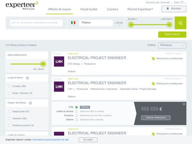Image resolution: width=192 pixels, height=144 pixels.
Task: Click the Data pubblicazione slider handle
Action: click(x=43, y=64)
